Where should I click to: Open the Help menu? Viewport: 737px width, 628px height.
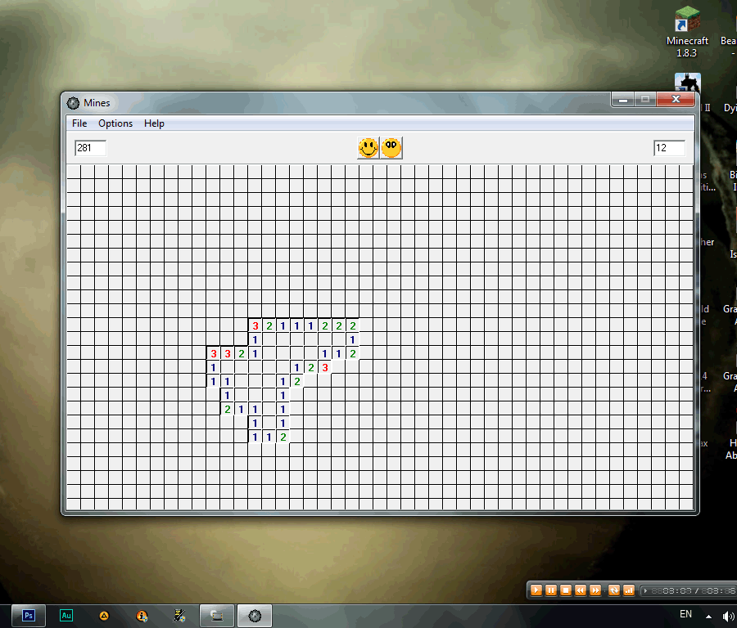click(154, 123)
